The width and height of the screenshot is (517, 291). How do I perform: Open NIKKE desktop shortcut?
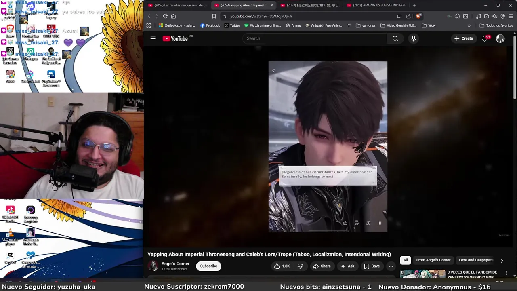click(10, 77)
